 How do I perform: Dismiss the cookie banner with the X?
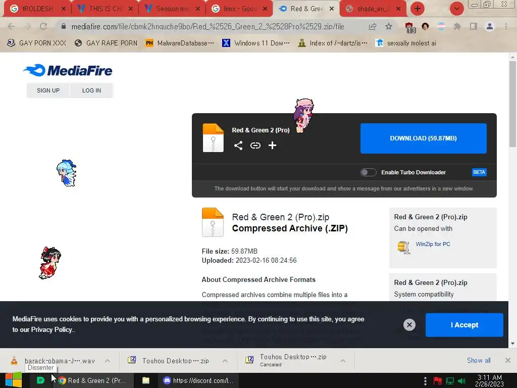409,325
